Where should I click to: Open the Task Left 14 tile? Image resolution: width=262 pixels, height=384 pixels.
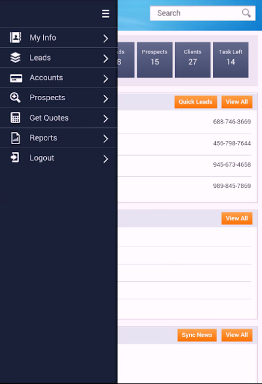230,60
